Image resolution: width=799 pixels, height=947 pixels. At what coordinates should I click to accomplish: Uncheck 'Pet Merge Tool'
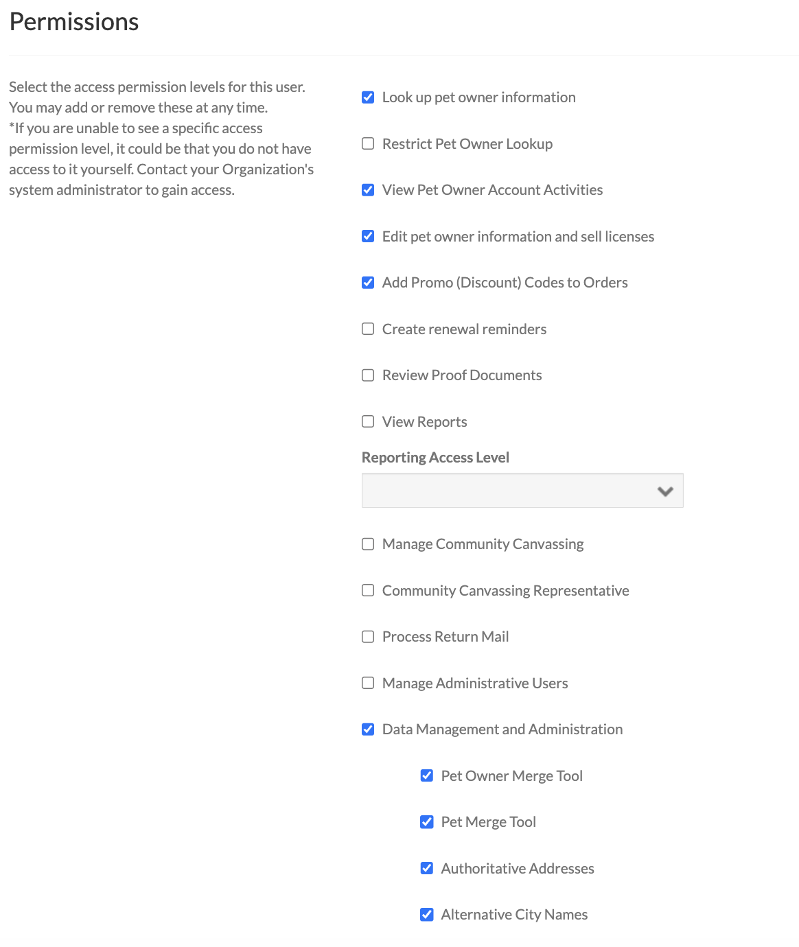point(426,821)
